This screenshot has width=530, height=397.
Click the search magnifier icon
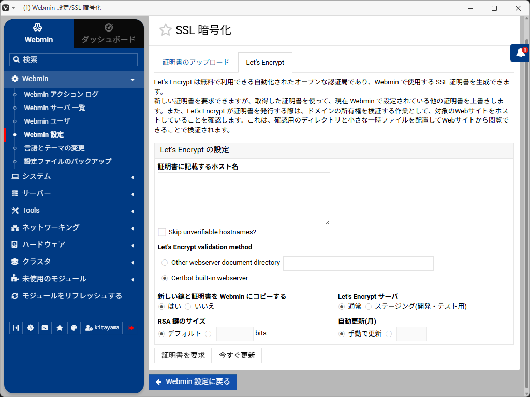[x=16, y=60]
